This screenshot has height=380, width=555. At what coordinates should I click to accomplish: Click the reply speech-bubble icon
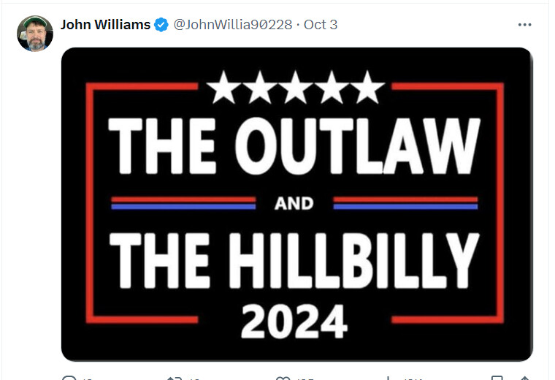click(x=69, y=379)
